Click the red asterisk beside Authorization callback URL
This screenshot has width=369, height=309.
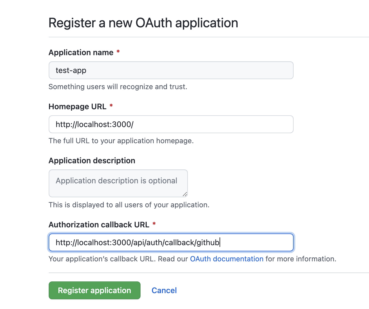pos(154,224)
